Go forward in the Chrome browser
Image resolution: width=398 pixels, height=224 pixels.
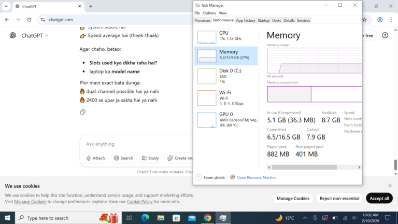pos(18,20)
